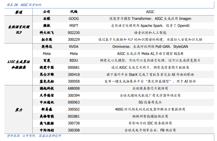Click the category cell 'AIGC生成算法和数据集'

[x=19, y=64]
